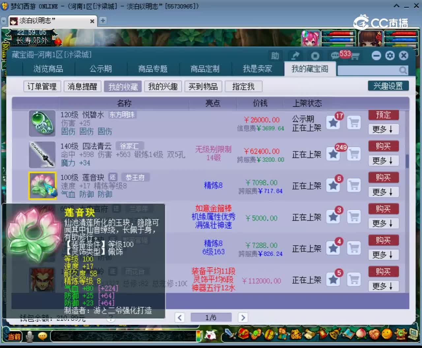Toggle favorite star on 悦碧水 row

pyautogui.click(x=333, y=123)
